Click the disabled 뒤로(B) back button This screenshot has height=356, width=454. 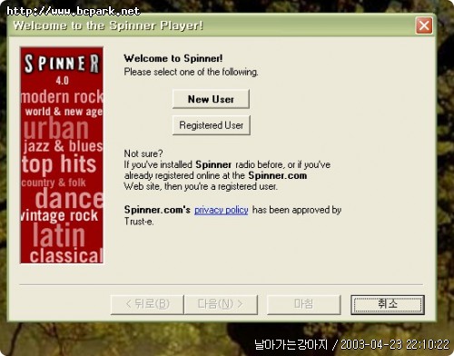coord(147,304)
